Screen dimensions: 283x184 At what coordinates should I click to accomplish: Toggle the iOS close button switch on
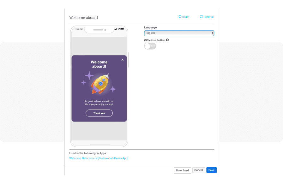click(150, 46)
